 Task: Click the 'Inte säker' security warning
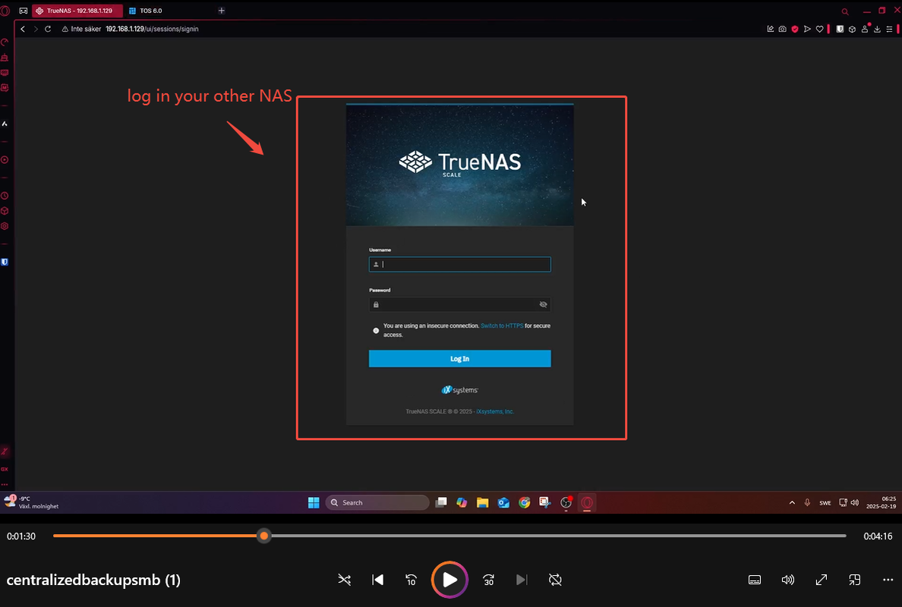[x=82, y=29]
